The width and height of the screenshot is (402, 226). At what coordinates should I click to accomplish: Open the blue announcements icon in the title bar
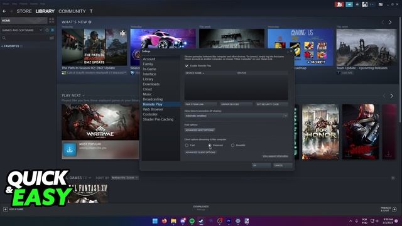349,4
